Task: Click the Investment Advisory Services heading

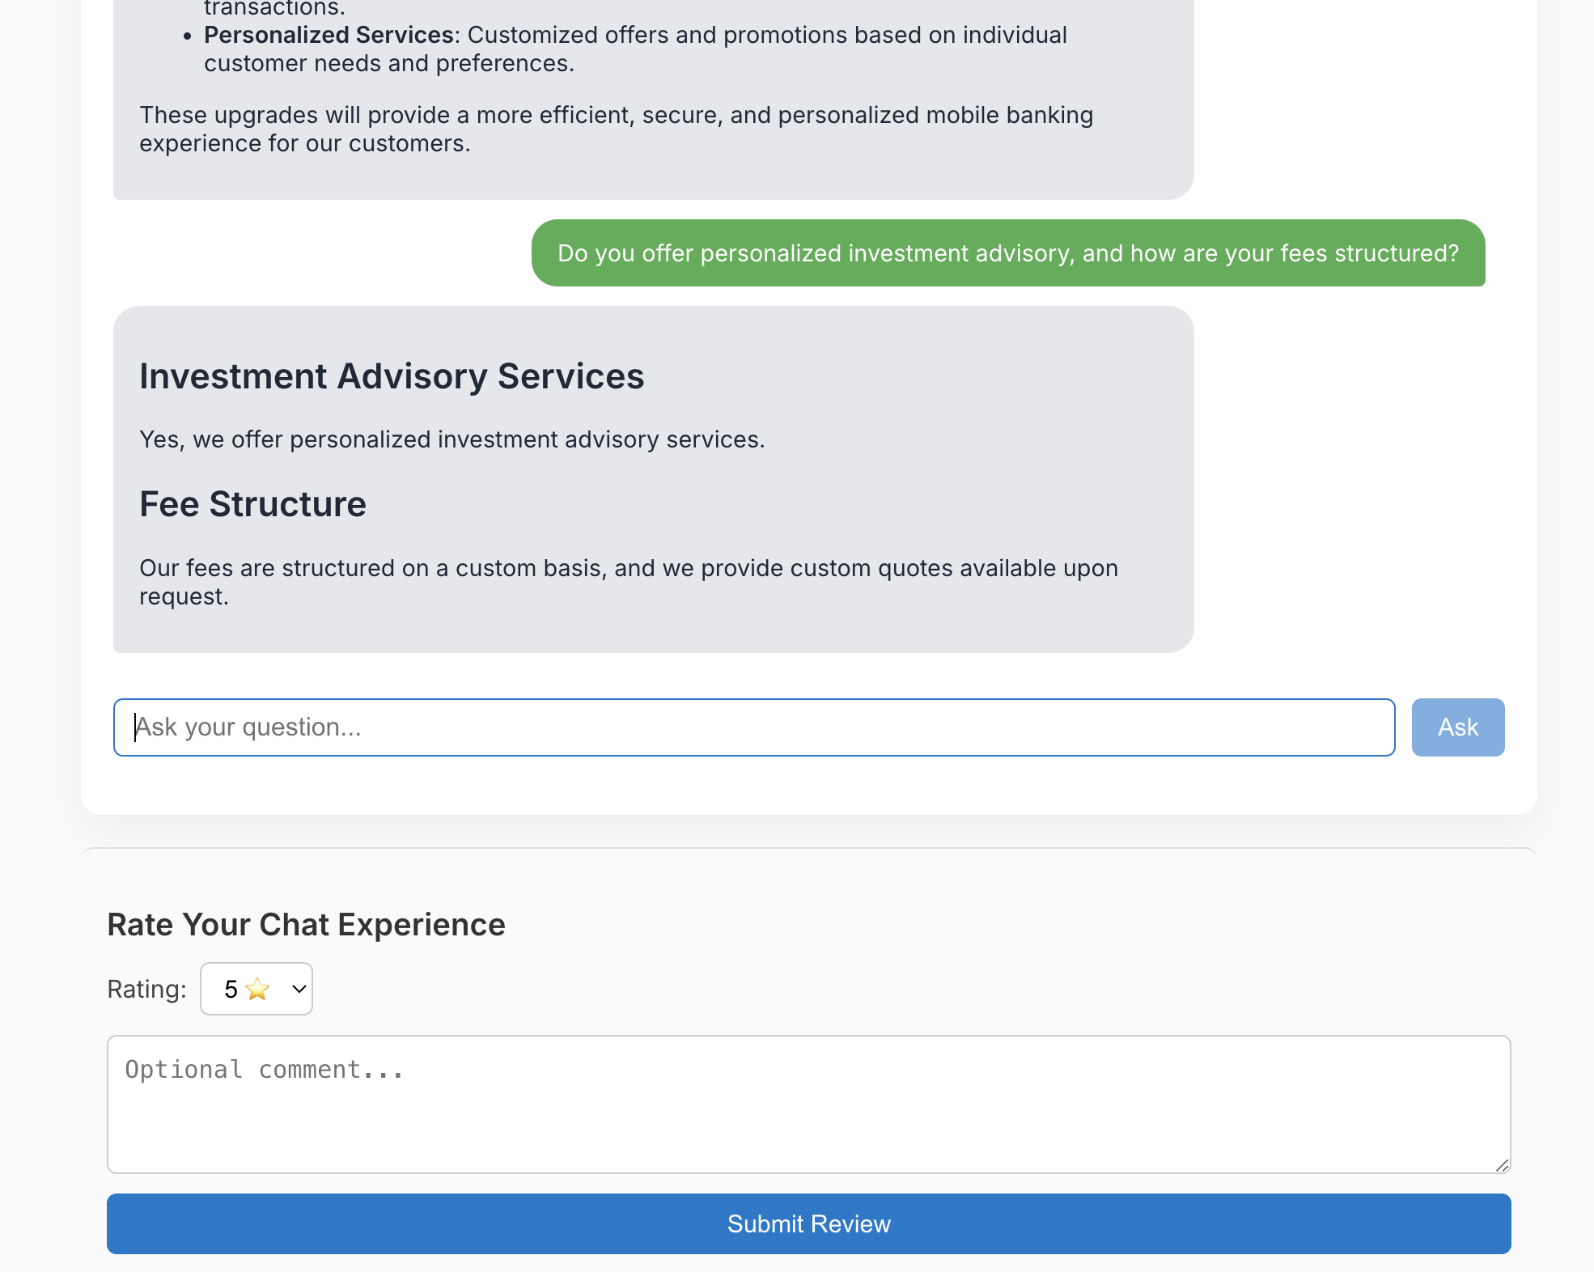Action: tap(392, 376)
